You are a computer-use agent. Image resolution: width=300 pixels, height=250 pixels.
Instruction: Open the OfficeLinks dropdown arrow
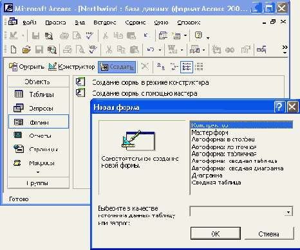pyautogui.click(x=182, y=50)
